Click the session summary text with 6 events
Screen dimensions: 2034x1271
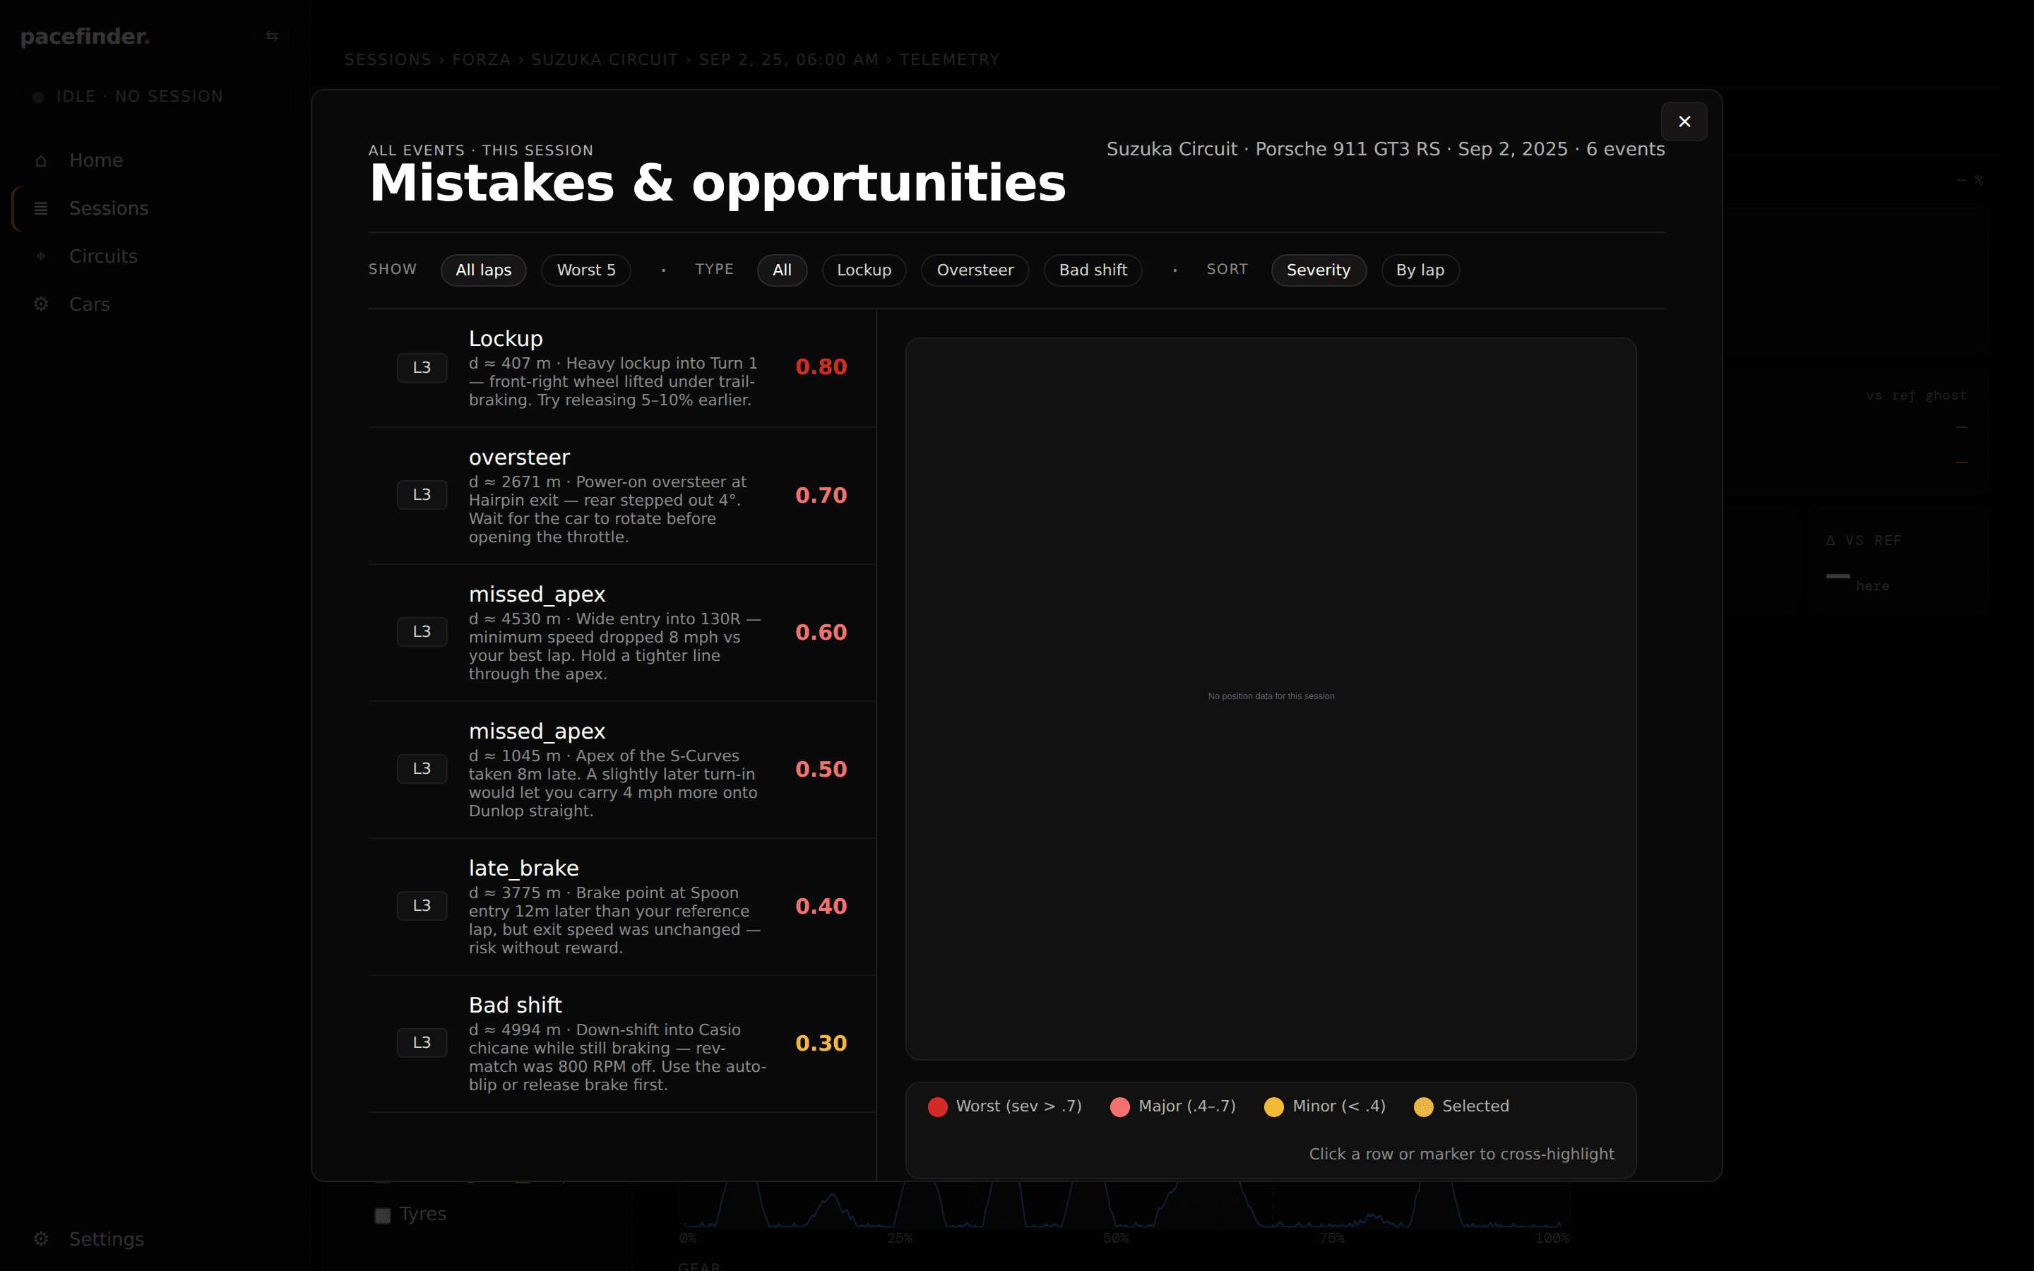click(1385, 150)
